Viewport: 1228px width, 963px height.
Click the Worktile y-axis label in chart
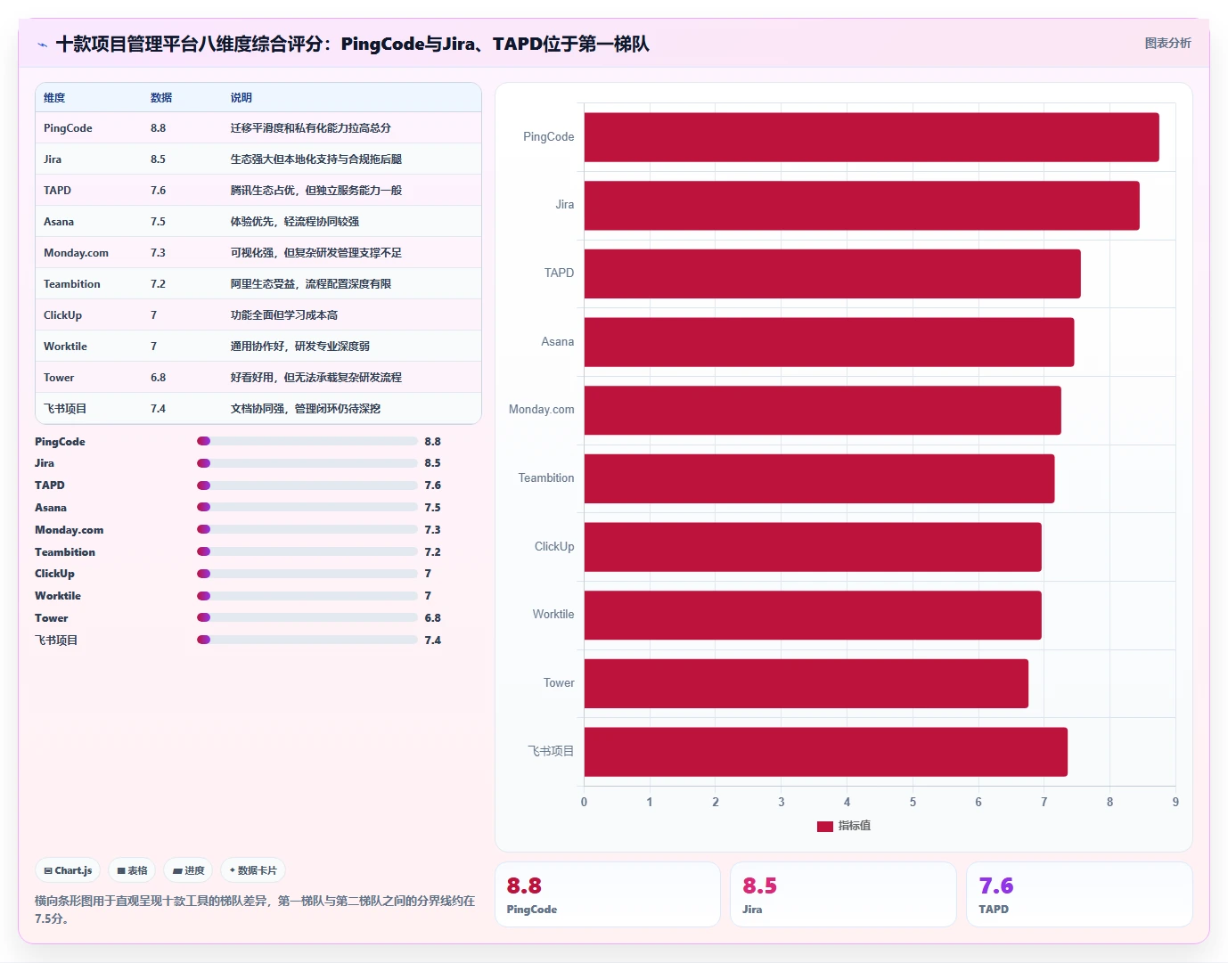(553, 615)
